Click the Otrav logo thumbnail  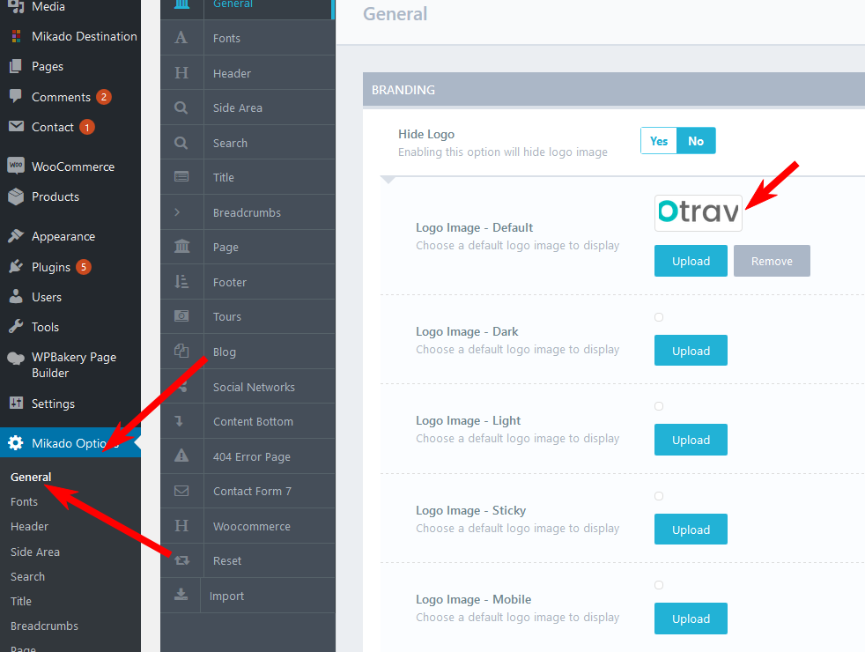[x=698, y=213]
